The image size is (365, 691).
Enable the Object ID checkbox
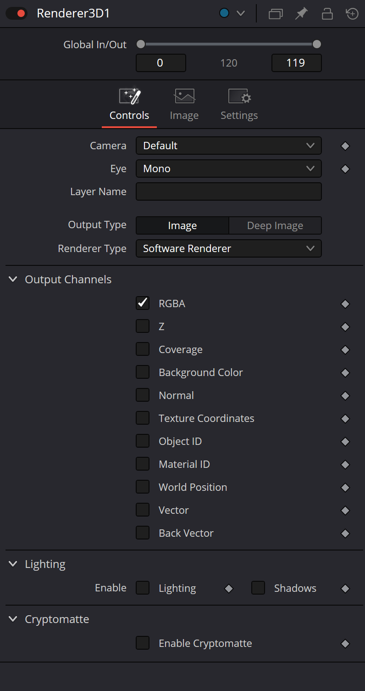[x=143, y=440]
